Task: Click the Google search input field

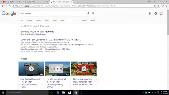Action: [x=53, y=13]
